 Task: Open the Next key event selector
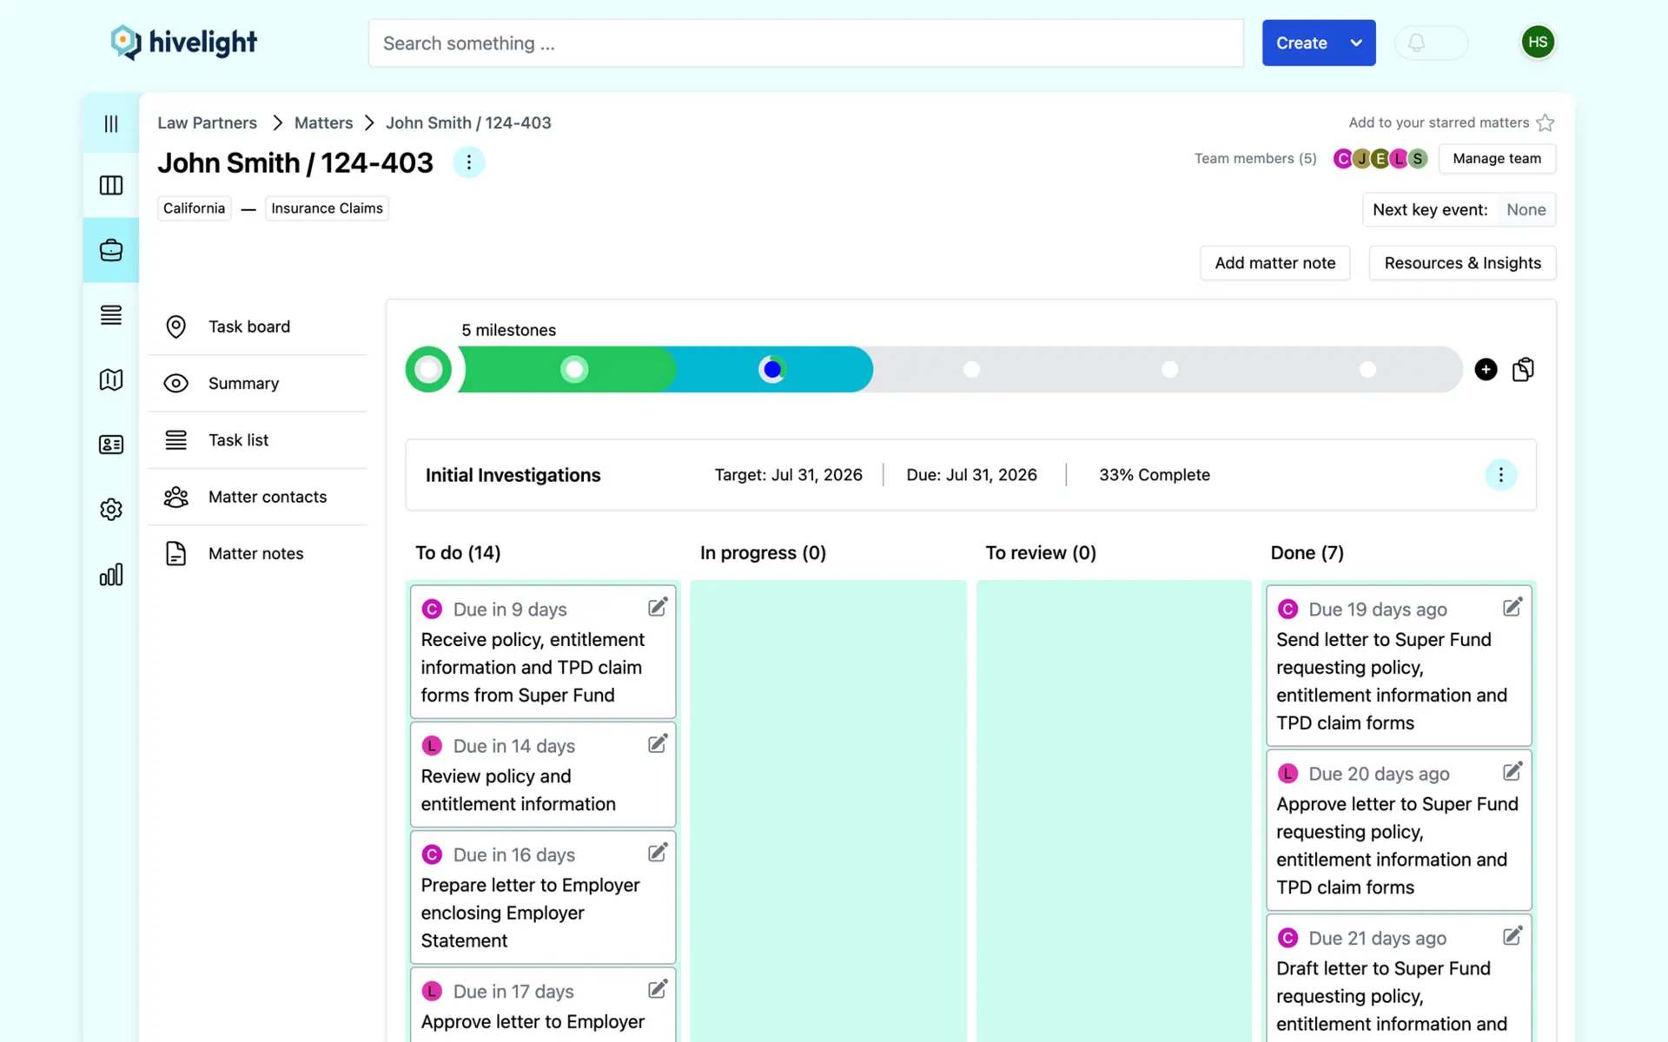[x=1459, y=210]
